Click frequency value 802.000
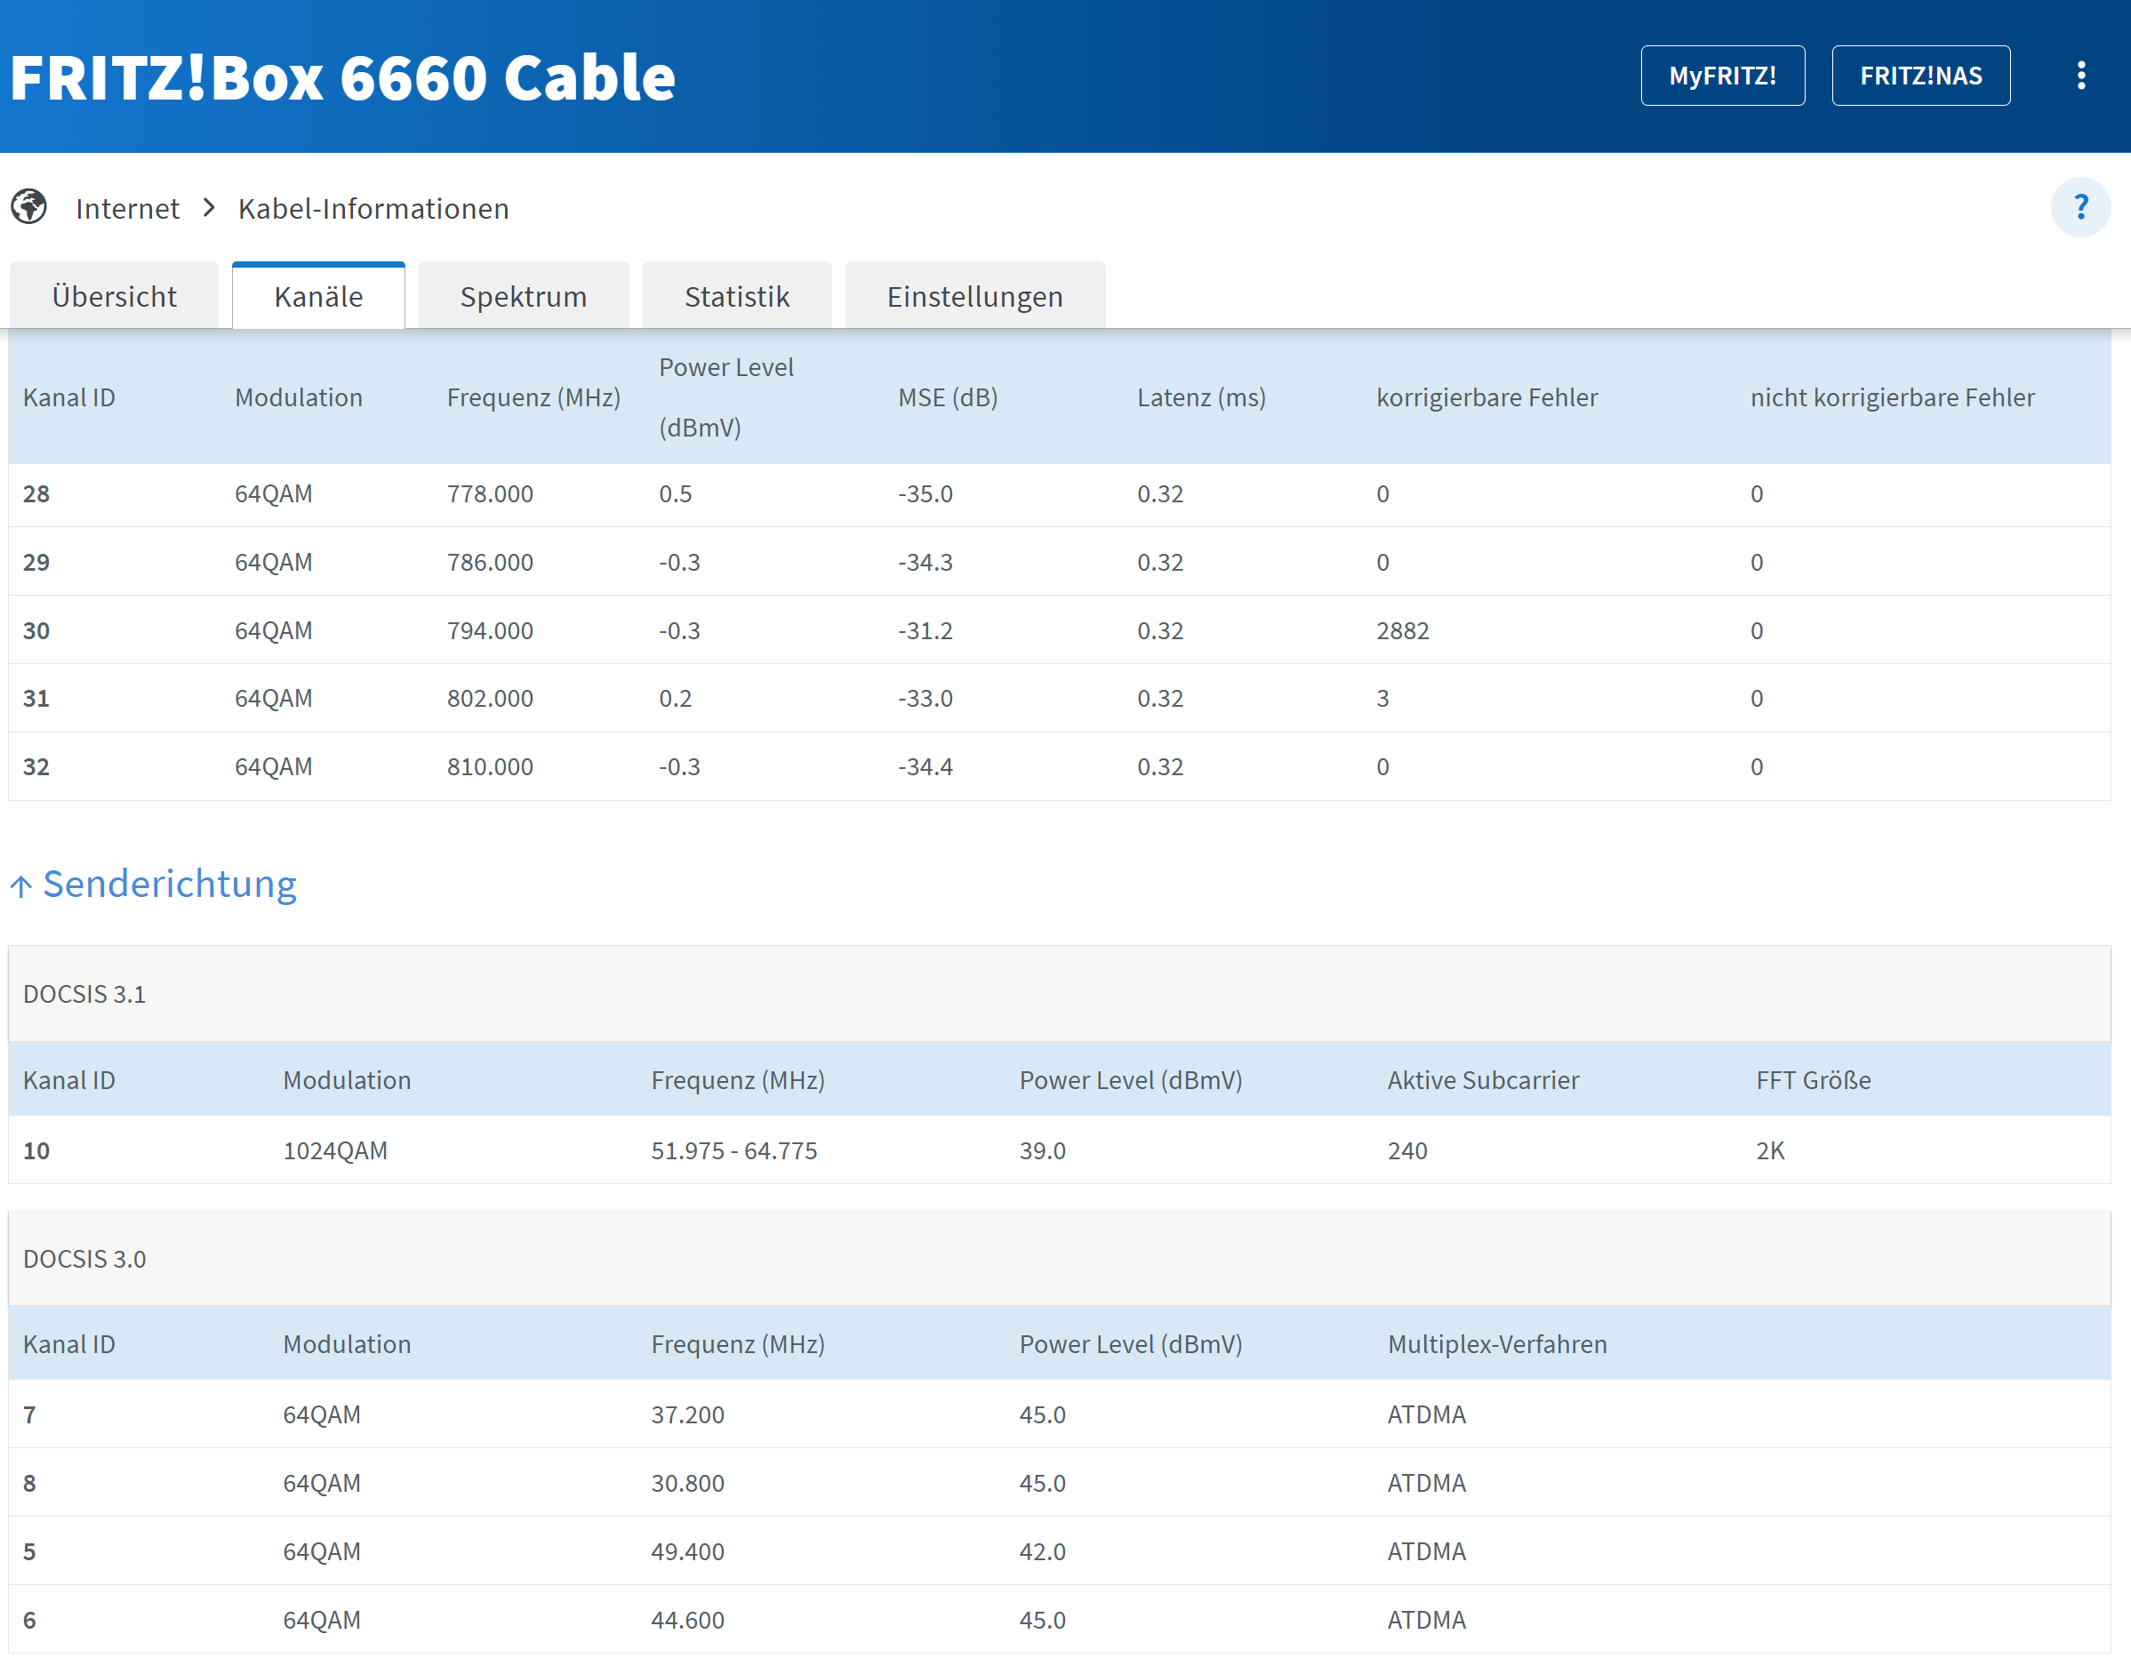The width and height of the screenshot is (2131, 1666). (x=490, y=698)
